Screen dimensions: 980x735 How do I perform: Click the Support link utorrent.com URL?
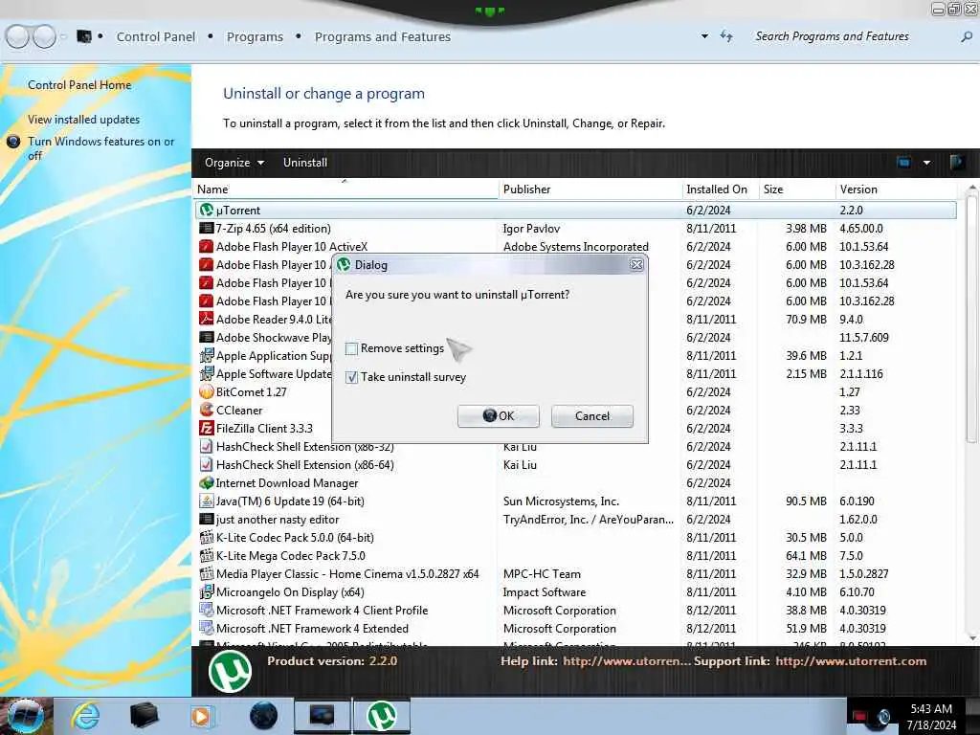tap(851, 661)
